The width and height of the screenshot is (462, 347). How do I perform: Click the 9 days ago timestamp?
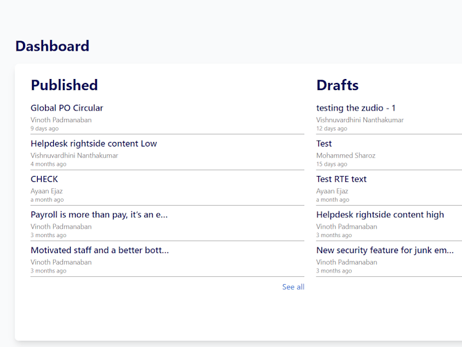[x=44, y=129]
